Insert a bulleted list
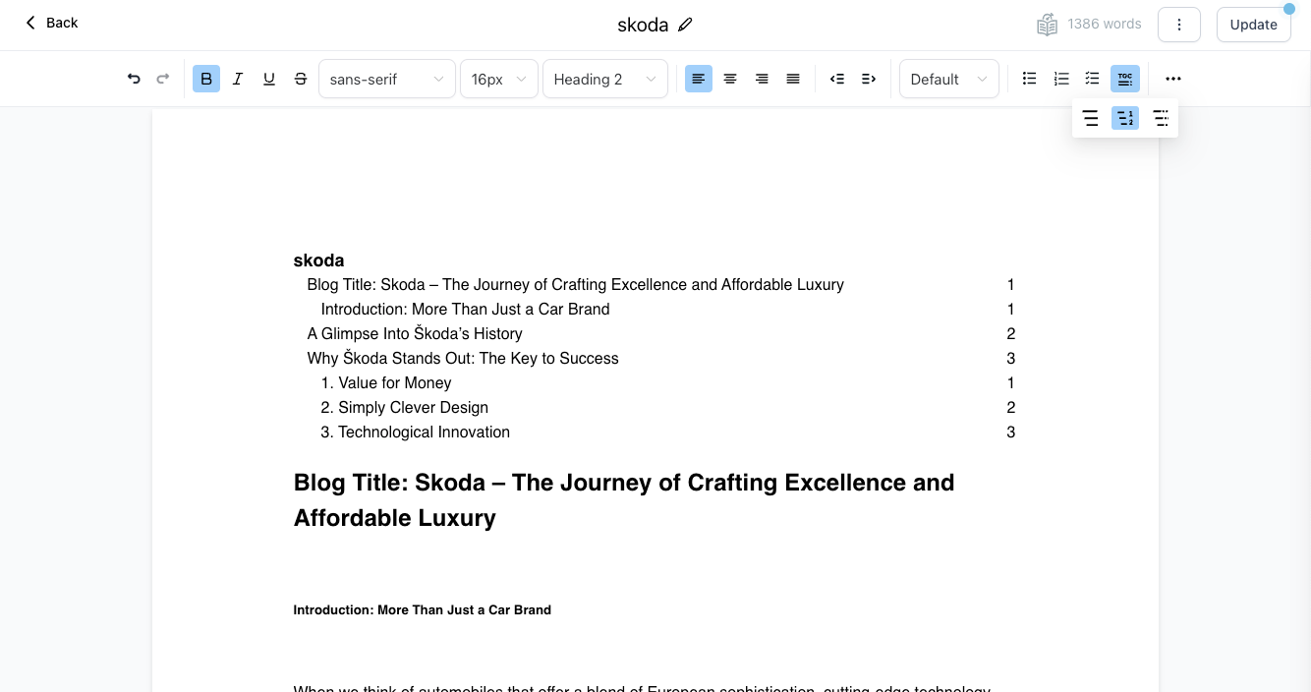 click(x=1029, y=79)
